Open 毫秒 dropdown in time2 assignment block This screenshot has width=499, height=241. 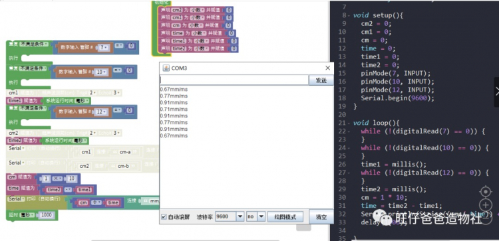(81, 140)
